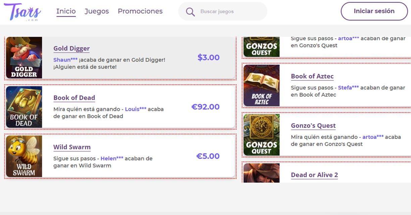Follow the Dead or Alive 2 title link
Screen dimensions: 411x215
tap(314, 175)
